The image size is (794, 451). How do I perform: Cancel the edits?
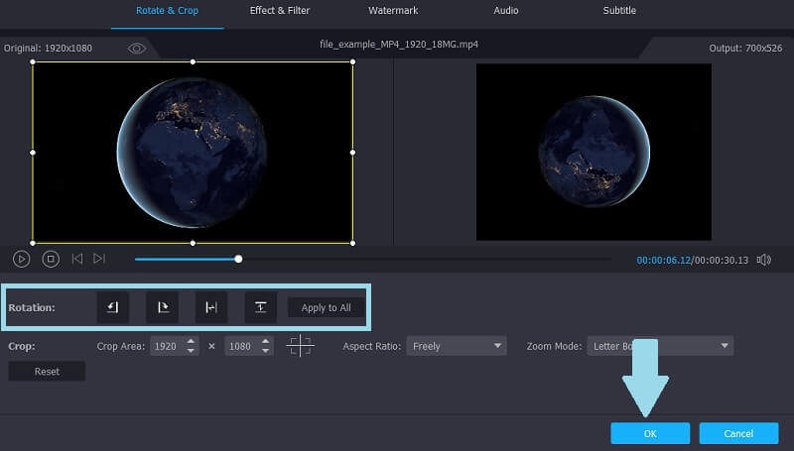coord(738,433)
